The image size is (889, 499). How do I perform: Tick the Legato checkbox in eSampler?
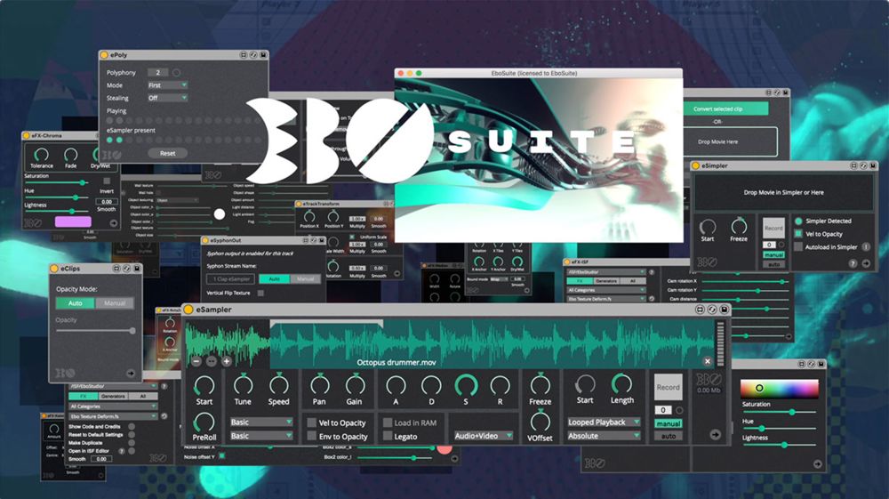(388, 436)
